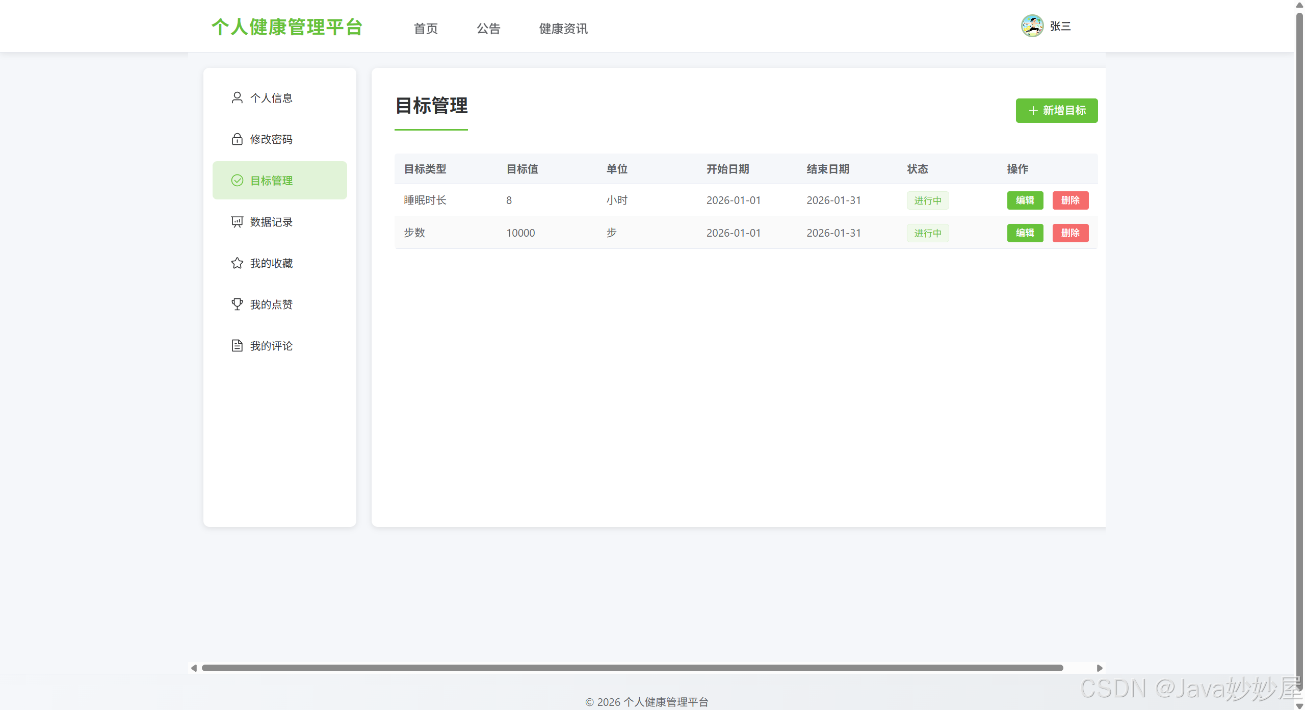The height and width of the screenshot is (710, 1305).
Task: Delete the 睡眠时长 goal row
Action: point(1070,200)
